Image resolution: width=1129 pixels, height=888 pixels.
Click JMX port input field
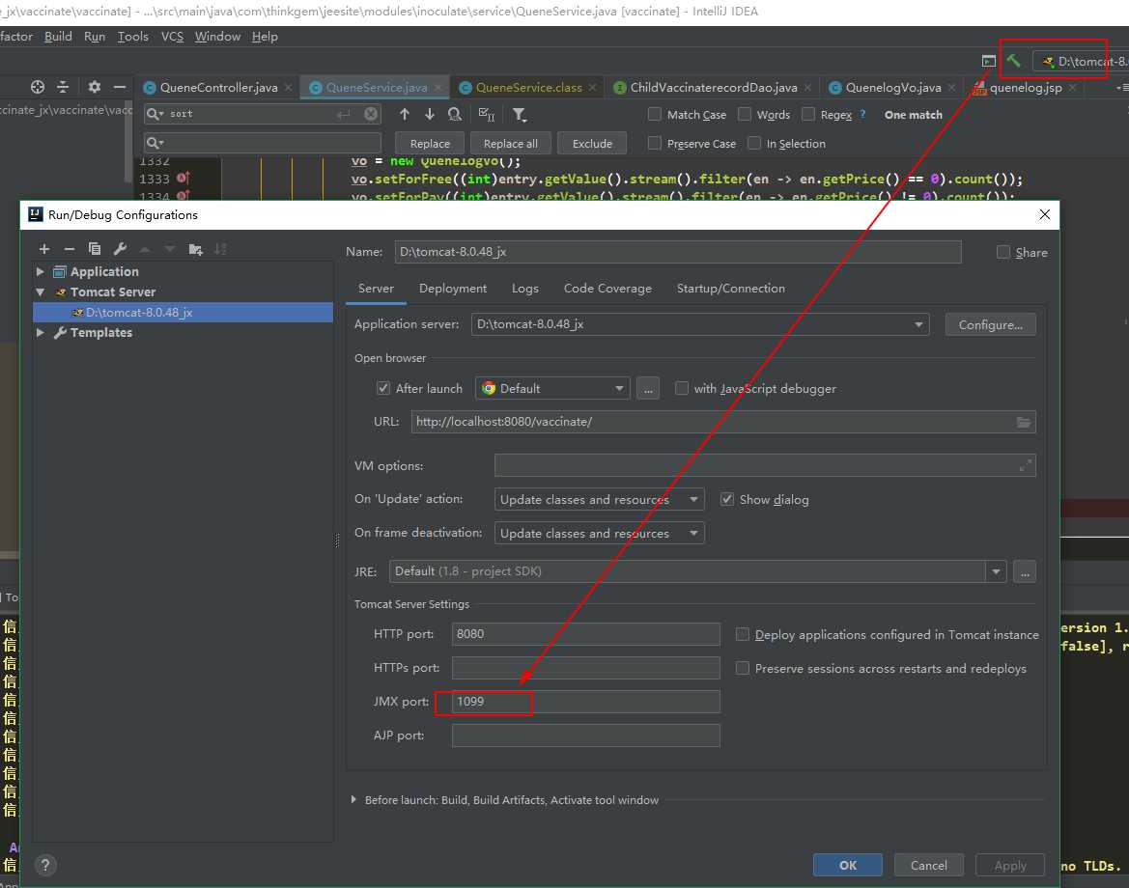tap(585, 702)
